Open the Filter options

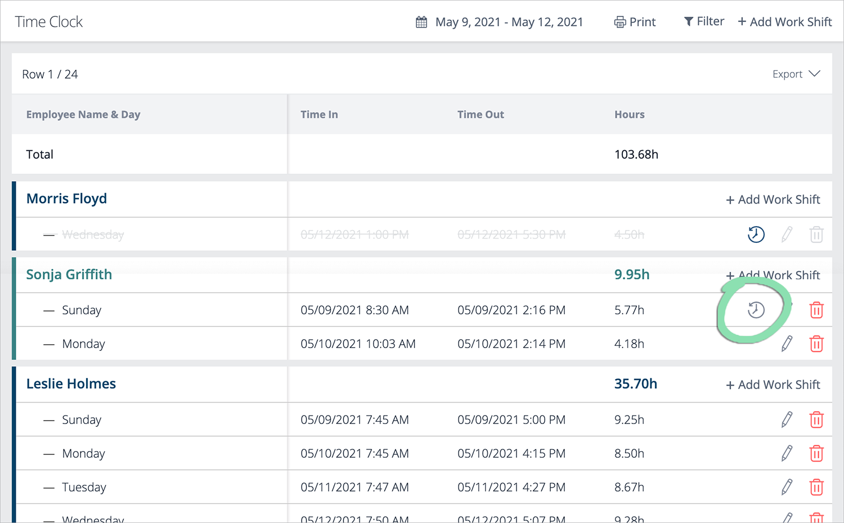click(704, 22)
